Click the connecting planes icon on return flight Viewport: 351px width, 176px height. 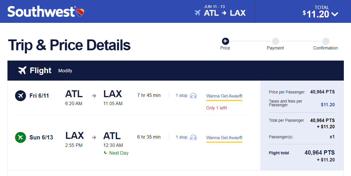pos(194,137)
